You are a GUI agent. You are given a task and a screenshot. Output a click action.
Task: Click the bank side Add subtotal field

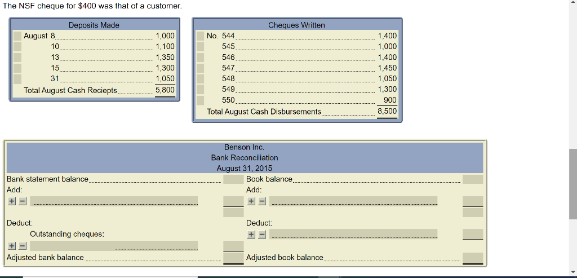pos(233,213)
